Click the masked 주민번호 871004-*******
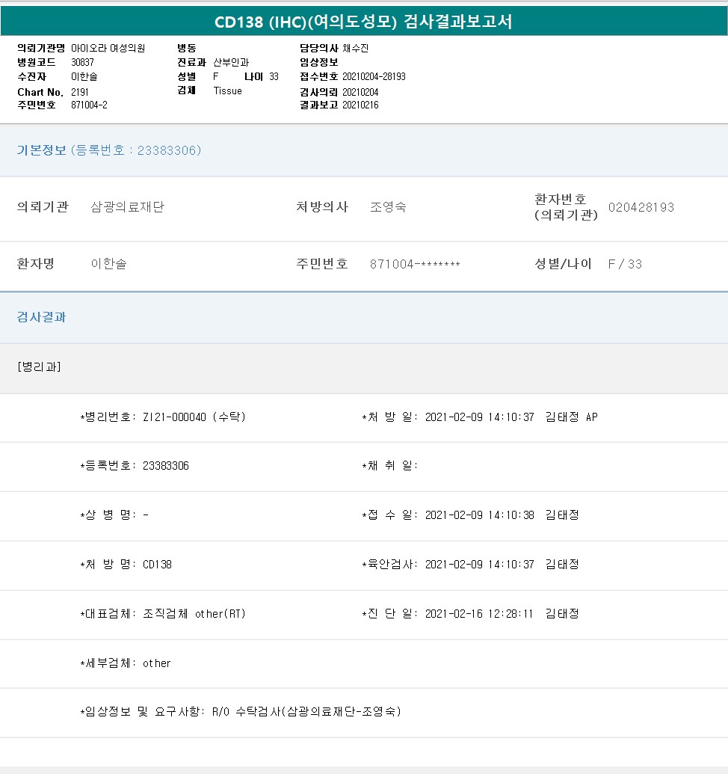 click(x=415, y=264)
